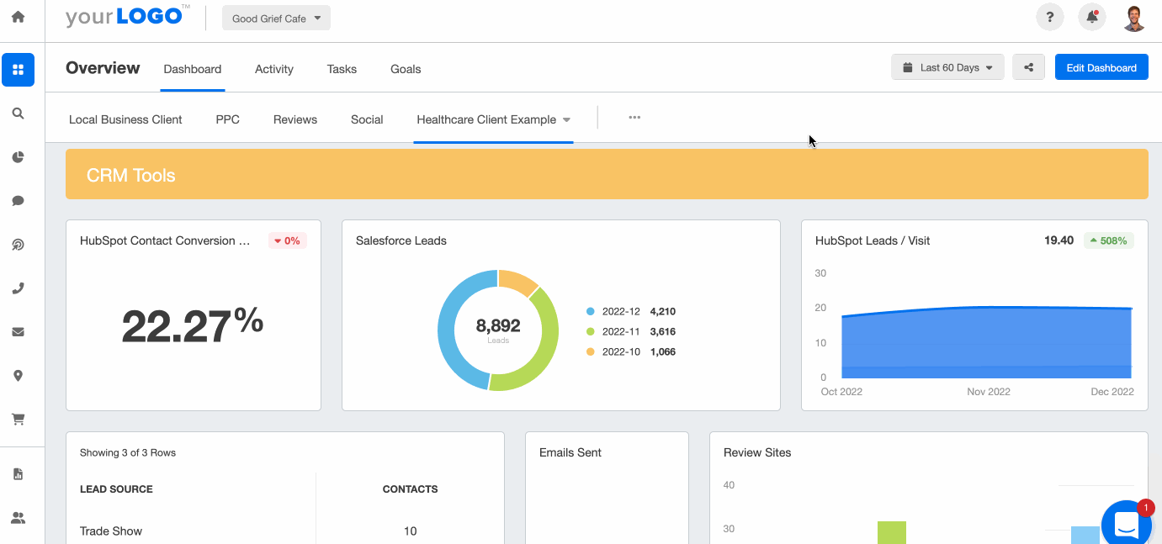Screen dimensions: 1162x544
Task: Open the notifications bell
Action: click(1092, 17)
